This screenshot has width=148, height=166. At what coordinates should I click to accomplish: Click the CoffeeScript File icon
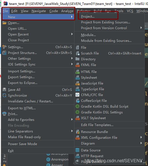78,100
